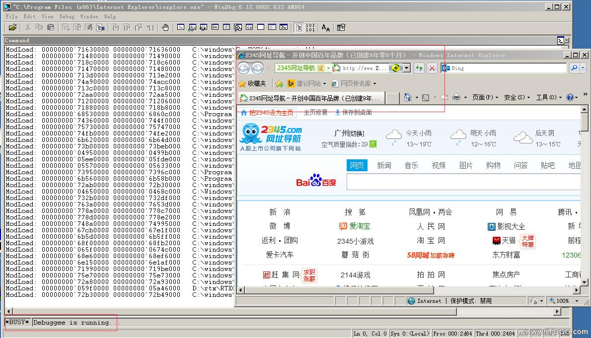This screenshot has height=338, width=591.
Task: Open the Watch window toolbar icon
Action: (192, 27)
